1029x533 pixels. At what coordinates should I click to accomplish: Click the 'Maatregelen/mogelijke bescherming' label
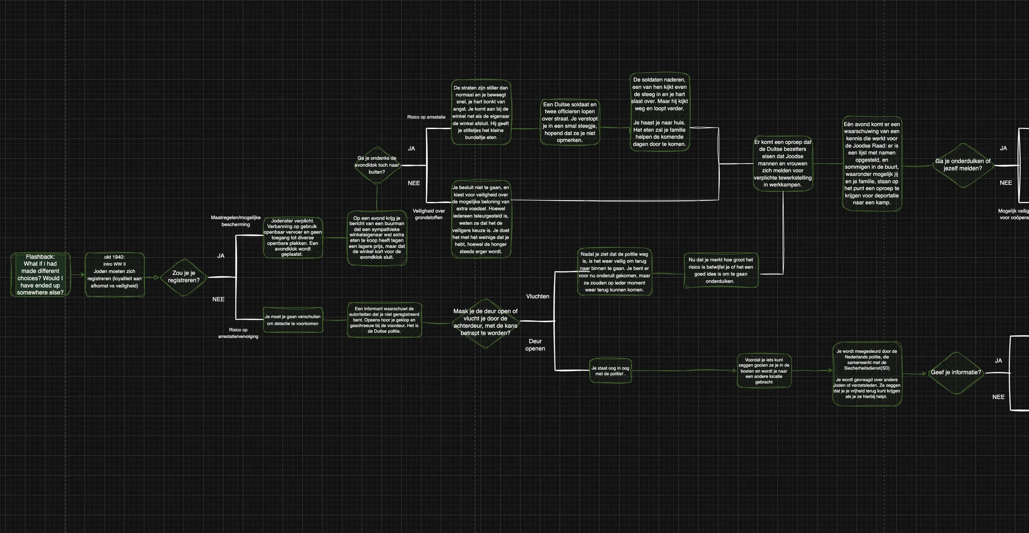[x=236, y=221]
